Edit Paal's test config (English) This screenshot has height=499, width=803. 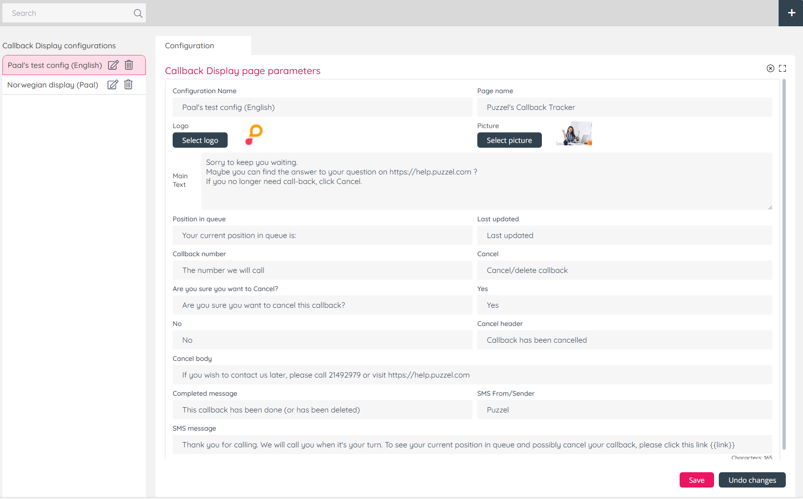(x=113, y=65)
